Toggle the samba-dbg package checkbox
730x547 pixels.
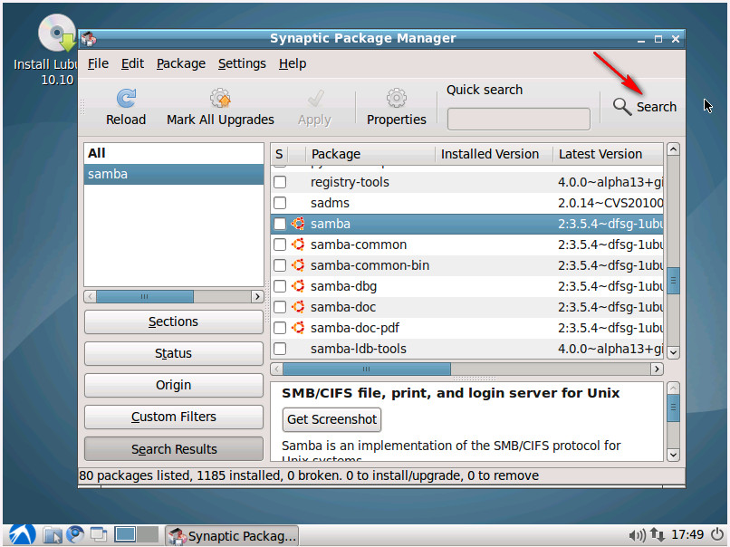[280, 286]
